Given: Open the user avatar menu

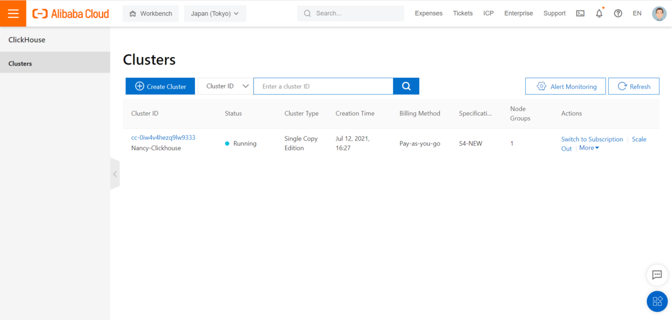Looking at the screenshot, I should coord(659,13).
